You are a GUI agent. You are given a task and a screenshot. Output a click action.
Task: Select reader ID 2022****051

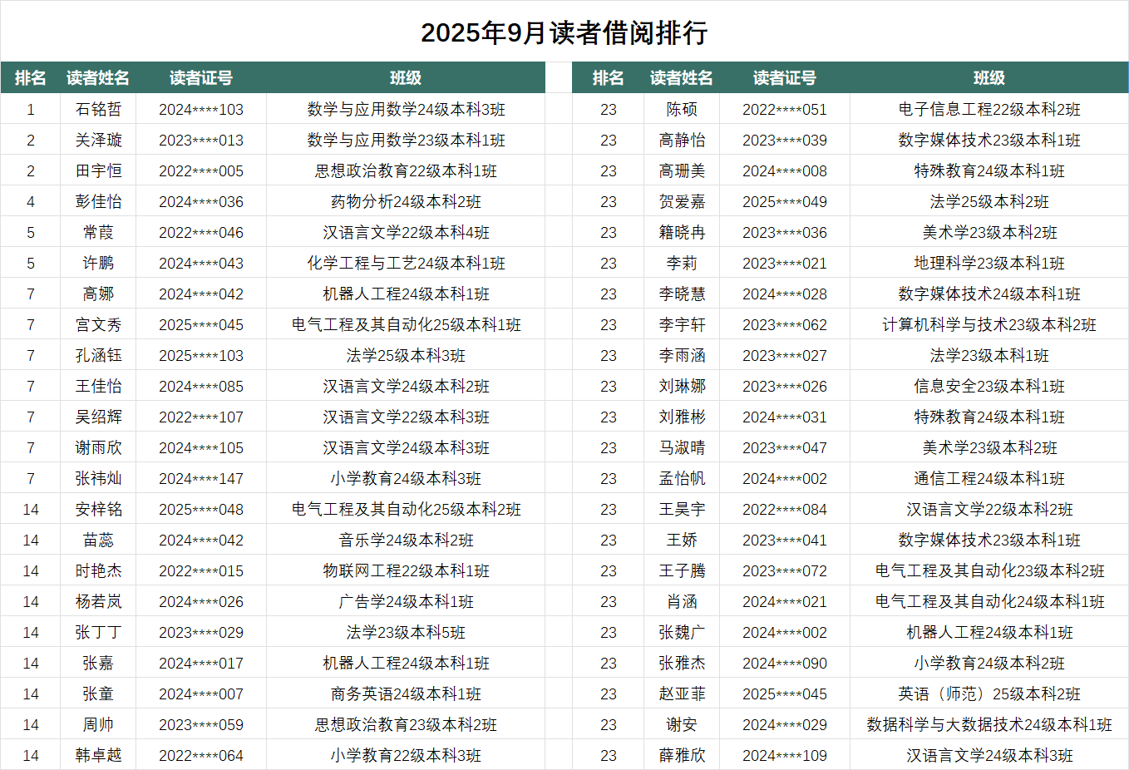click(x=784, y=110)
